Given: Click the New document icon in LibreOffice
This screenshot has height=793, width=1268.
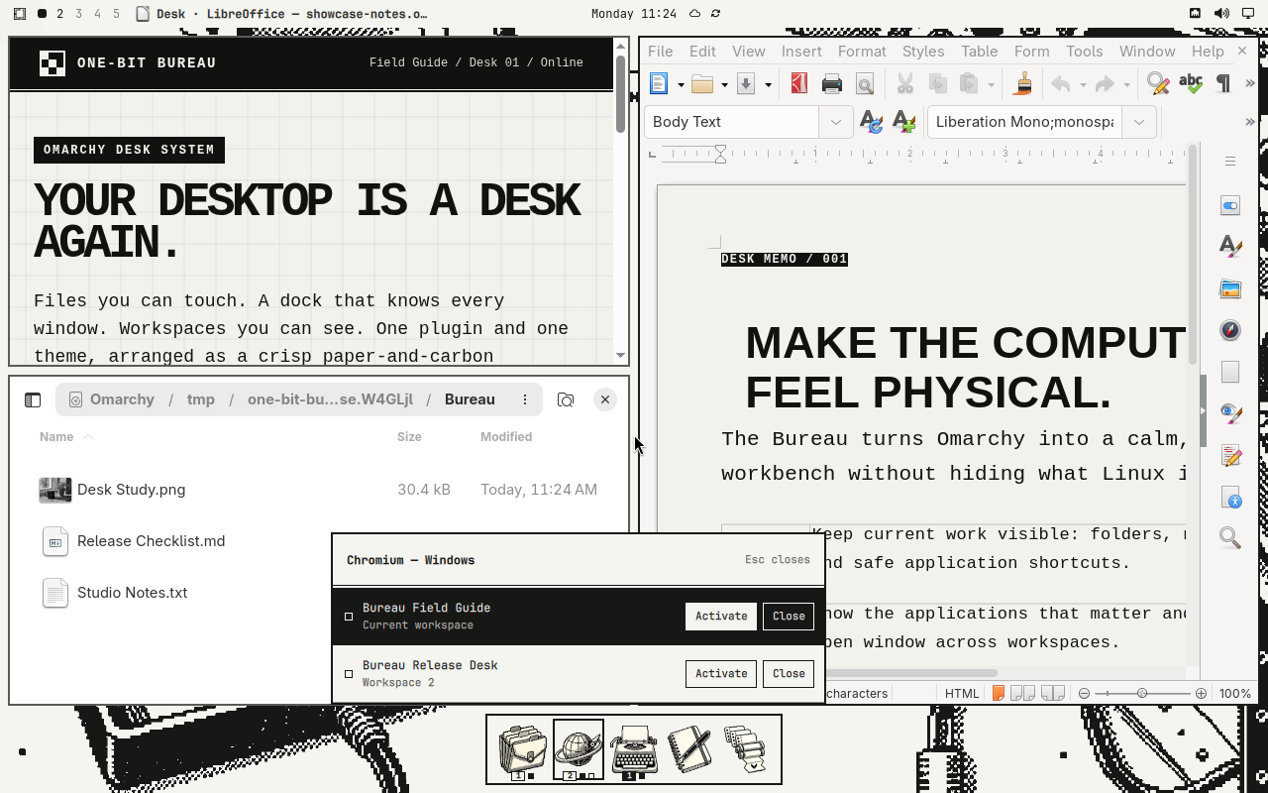Looking at the screenshot, I should point(660,84).
